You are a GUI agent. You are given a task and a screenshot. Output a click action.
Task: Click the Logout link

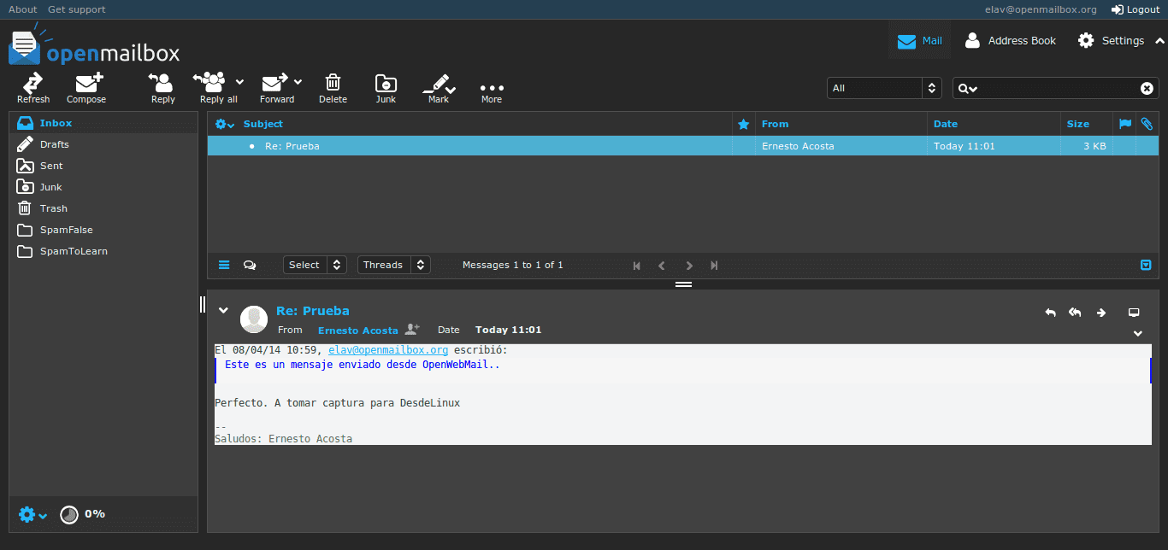point(1135,9)
